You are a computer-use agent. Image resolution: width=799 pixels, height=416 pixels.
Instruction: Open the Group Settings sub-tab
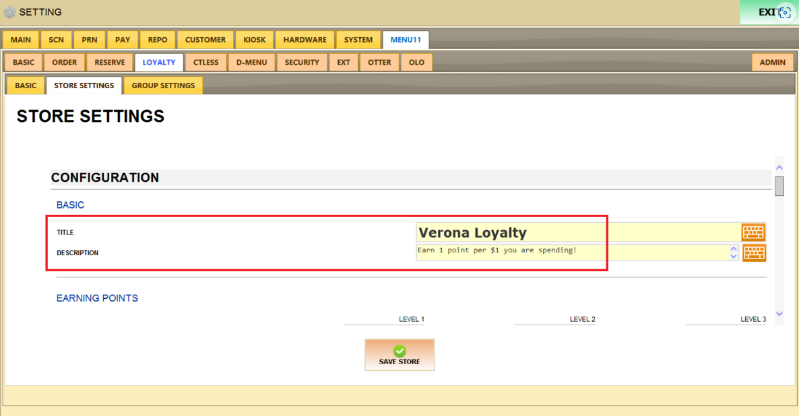pyautogui.click(x=163, y=85)
